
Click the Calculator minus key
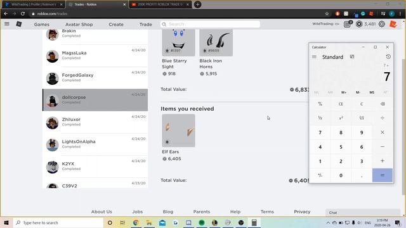pos(383,146)
